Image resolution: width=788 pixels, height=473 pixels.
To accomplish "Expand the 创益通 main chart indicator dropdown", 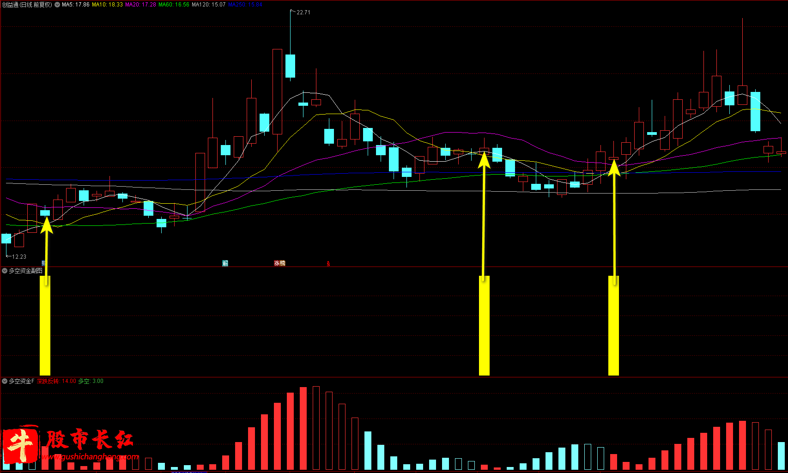I will [x=57, y=5].
